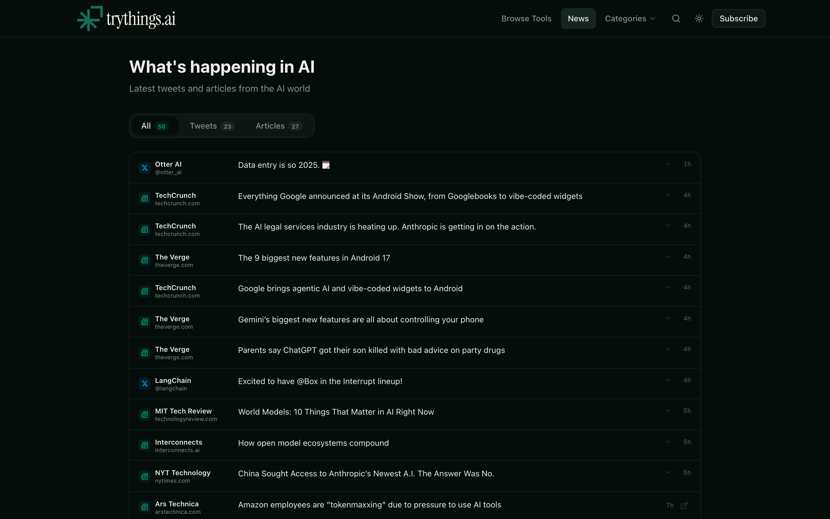Expand the Gemini controlling your phone chevron
This screenshot has width=830, height=519.
(x=668, y=319)
